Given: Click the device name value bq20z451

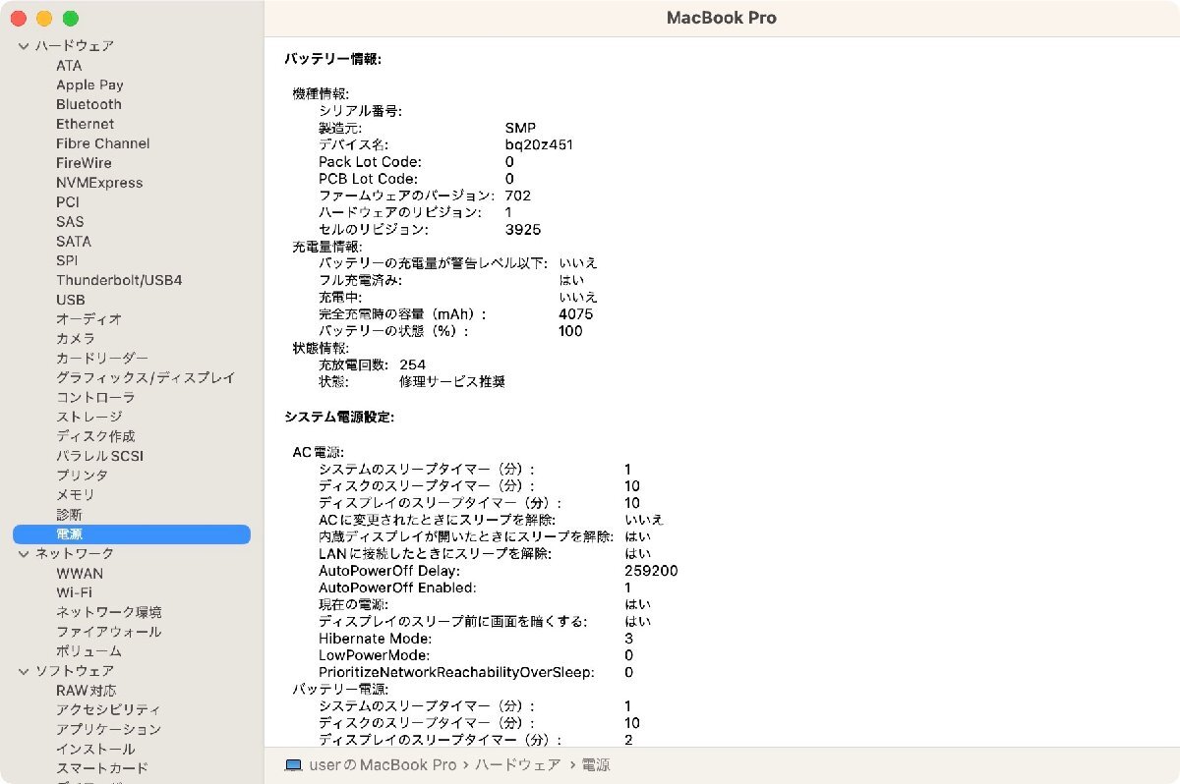Looking at the screenshot, I should 539,145.
